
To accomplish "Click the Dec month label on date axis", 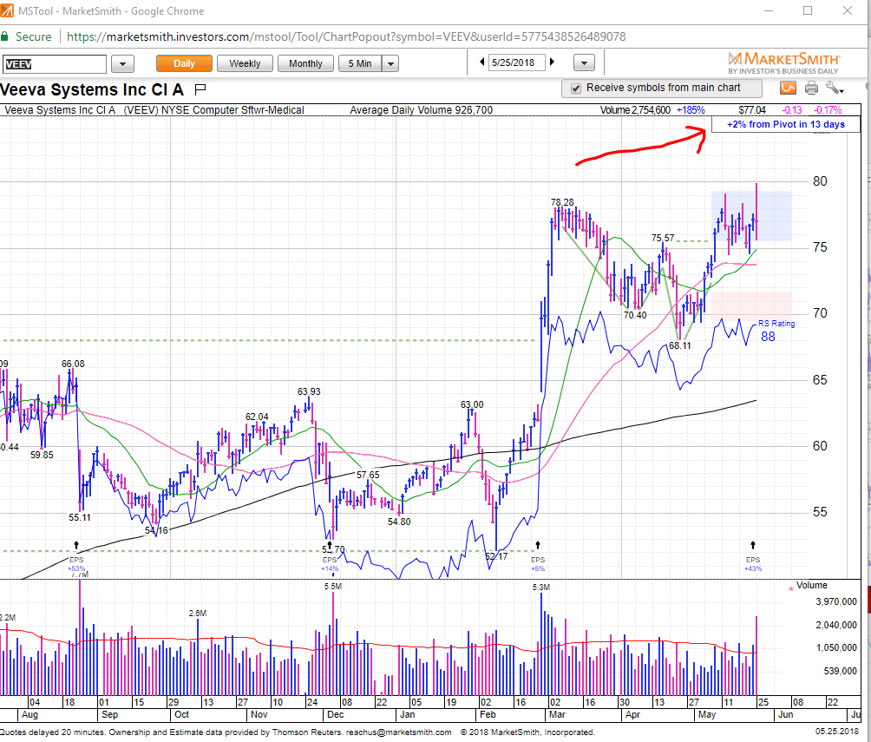I will pyautogui.click(x=335, y=715).
